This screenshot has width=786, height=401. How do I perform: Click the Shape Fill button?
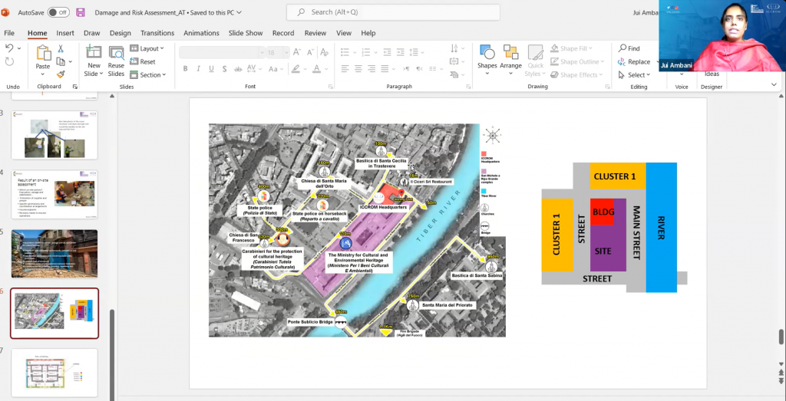click(x=571, y=48)
